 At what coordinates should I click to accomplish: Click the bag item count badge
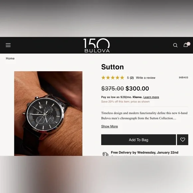pos(188,44)
